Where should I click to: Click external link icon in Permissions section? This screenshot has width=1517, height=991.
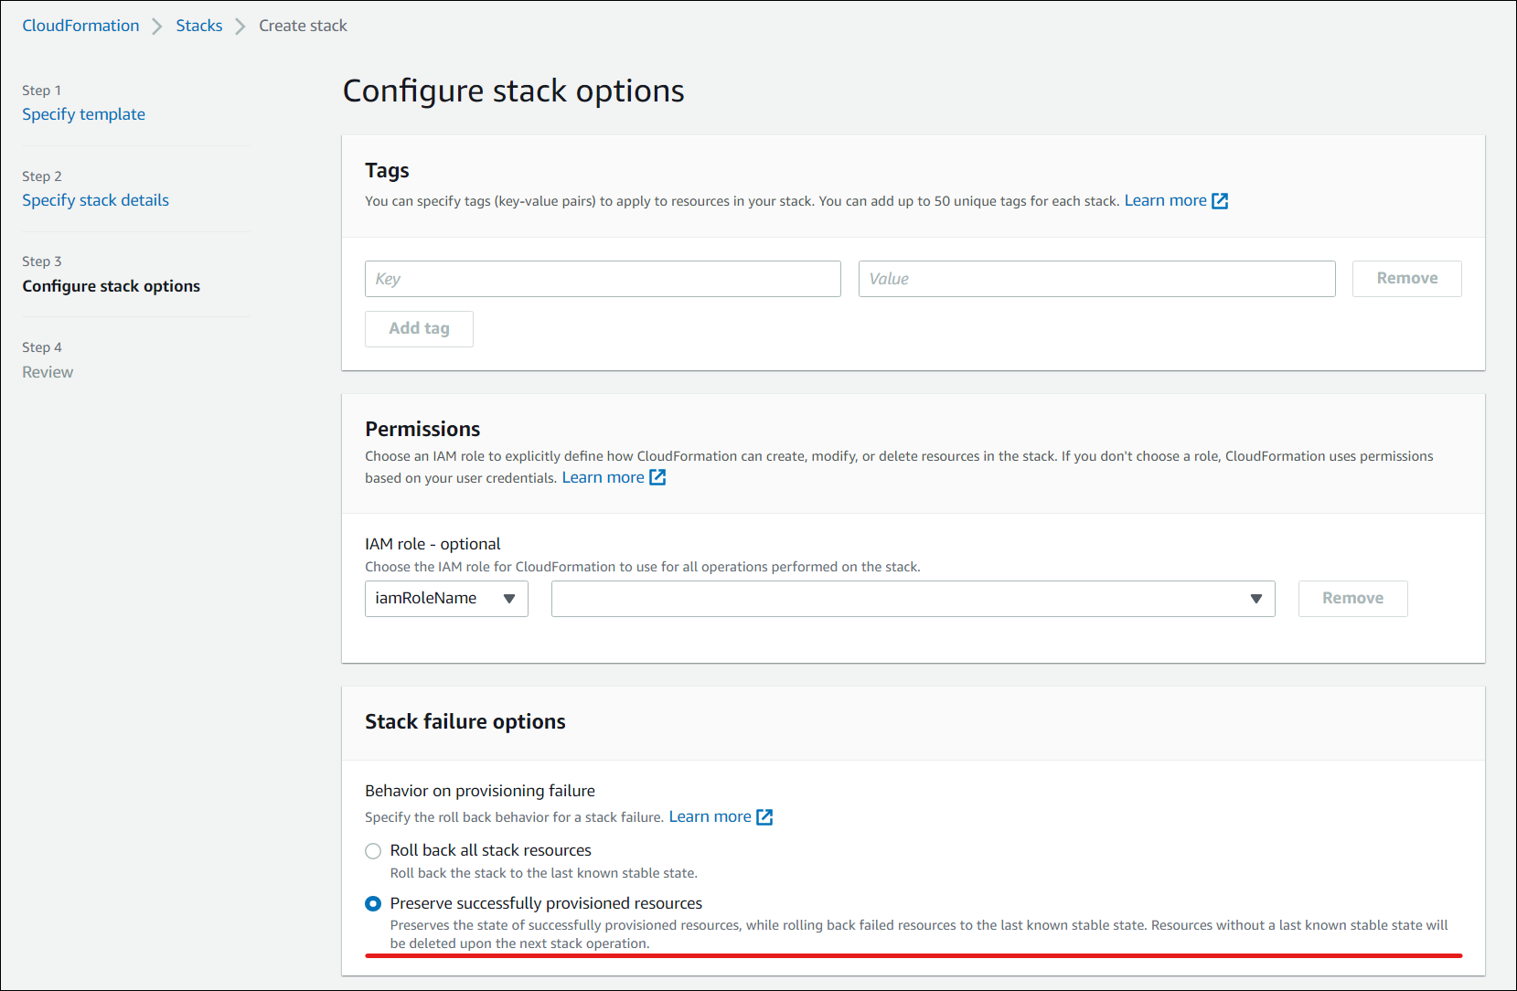click(657, 477)
